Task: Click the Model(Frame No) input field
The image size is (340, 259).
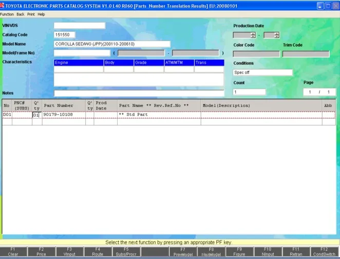Action: point(82,53)
